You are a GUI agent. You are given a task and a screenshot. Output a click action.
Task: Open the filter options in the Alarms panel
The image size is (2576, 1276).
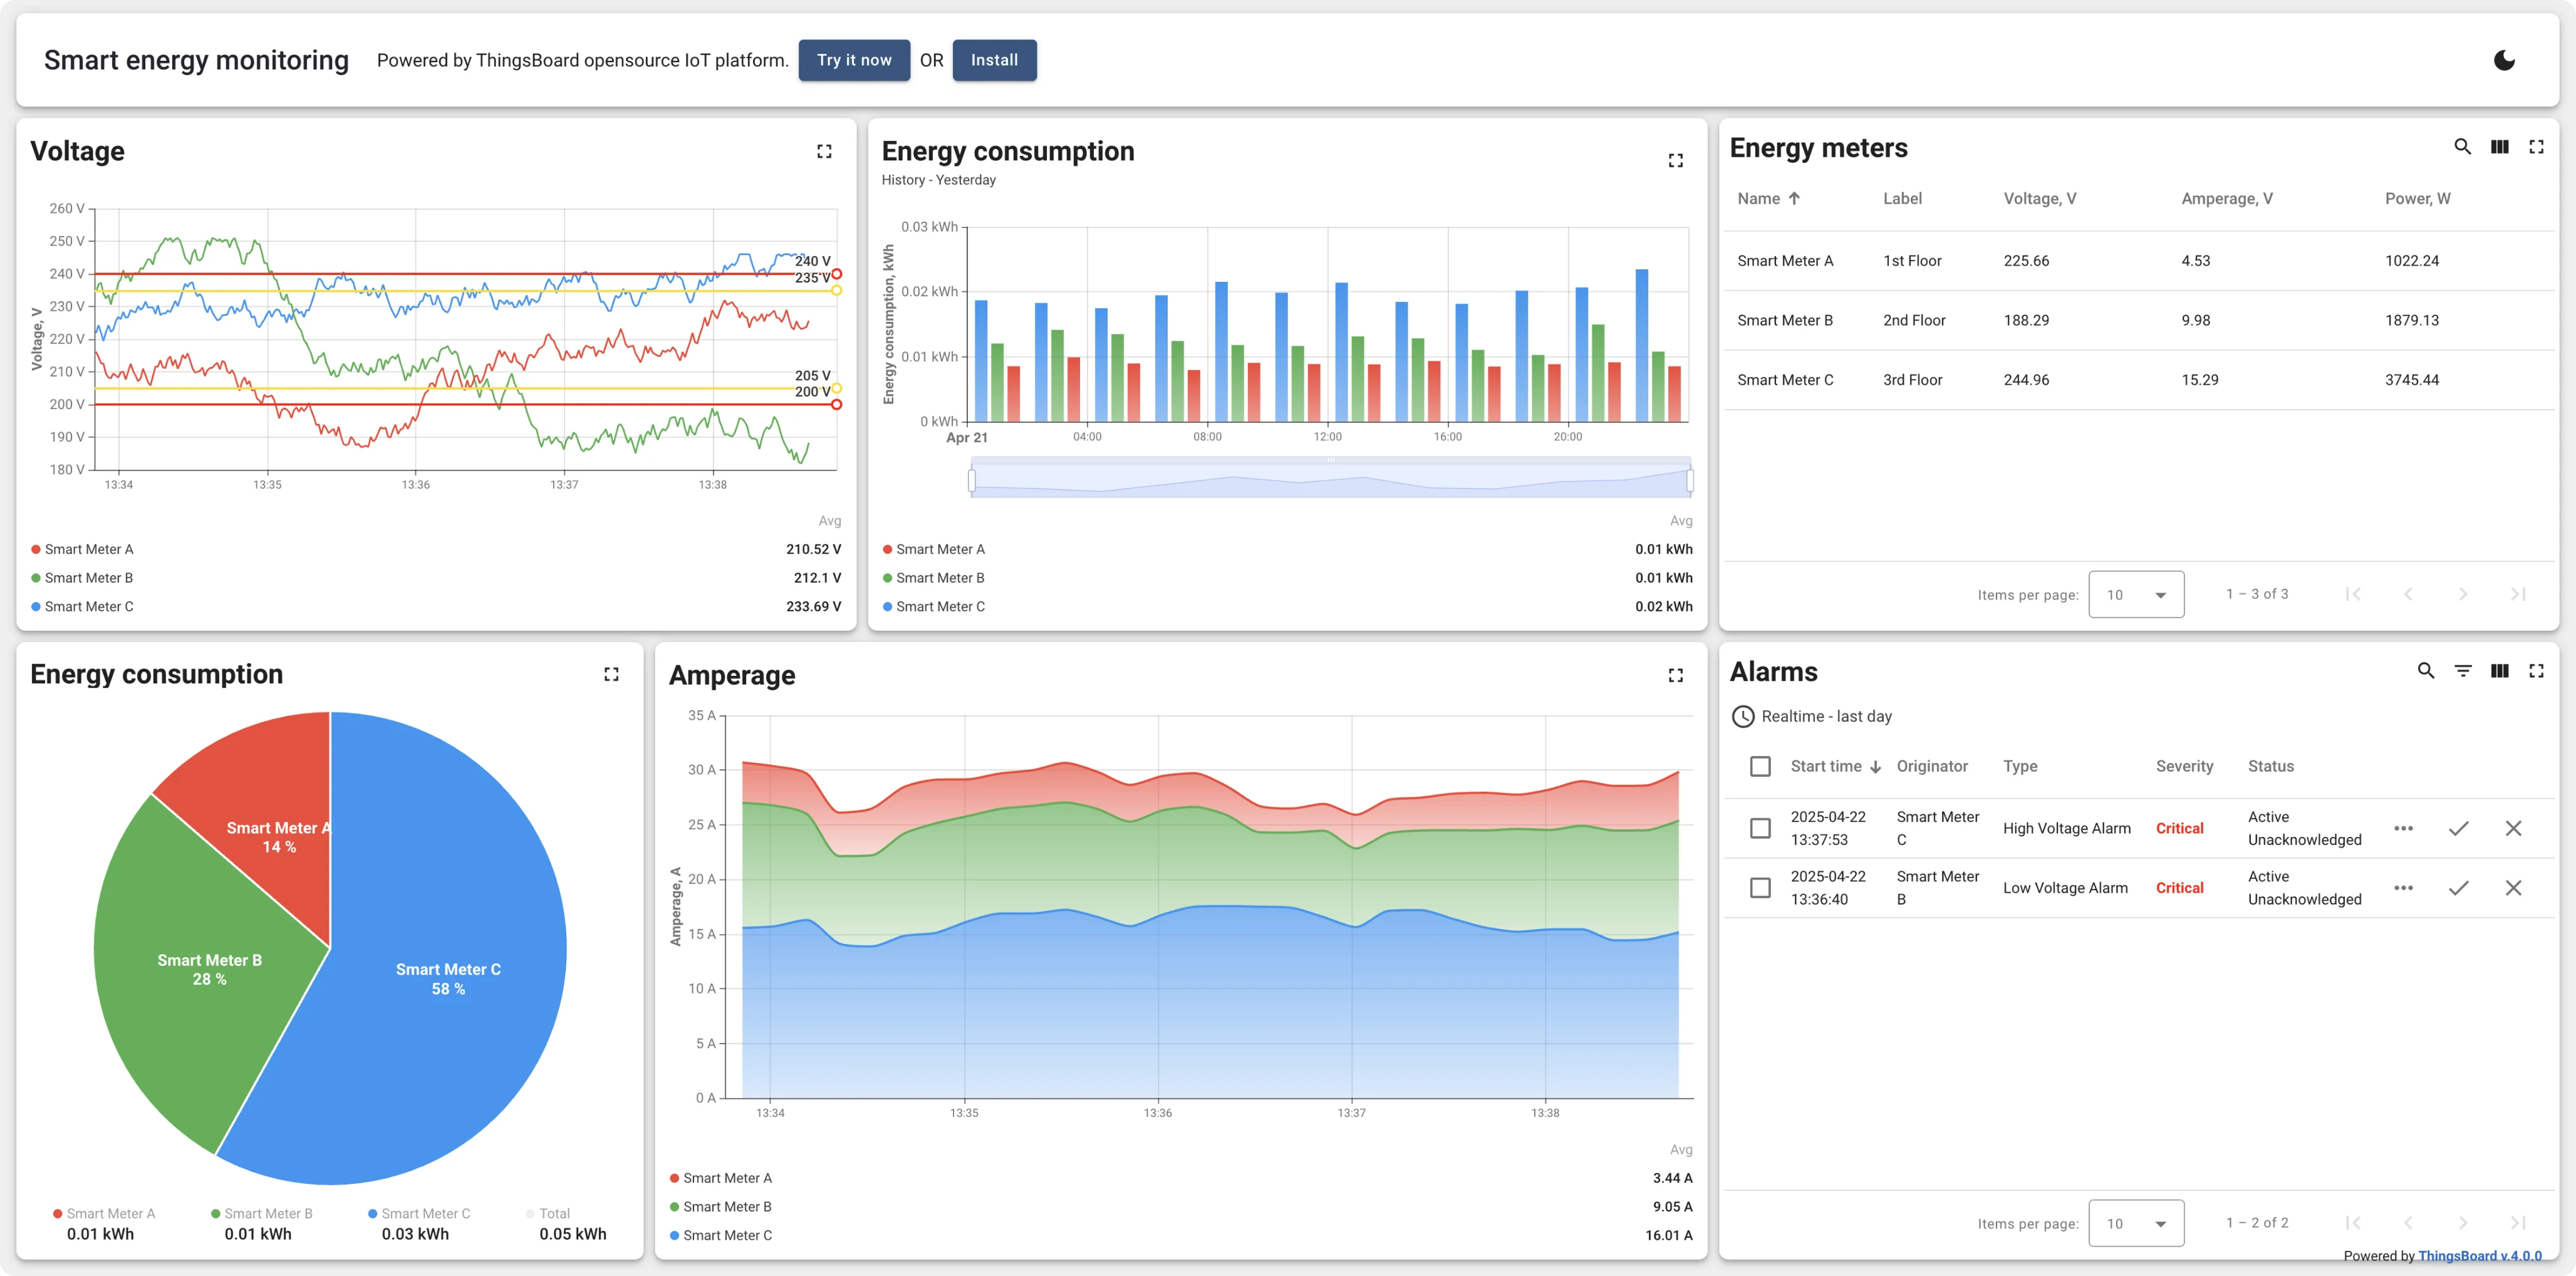click(x=2462, y=671)
